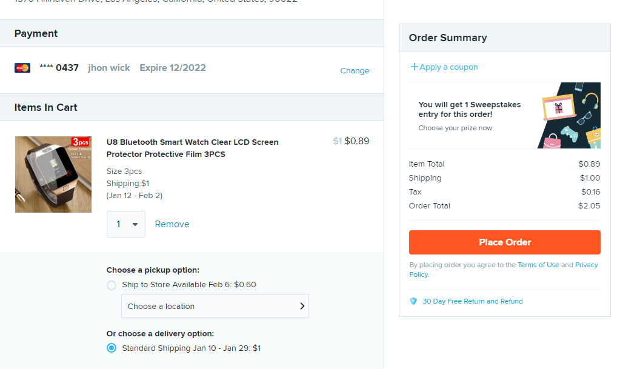Open the Choose a location selector
Image resolution: width=620 pixels, height=369 pixels.
(215, 306)
